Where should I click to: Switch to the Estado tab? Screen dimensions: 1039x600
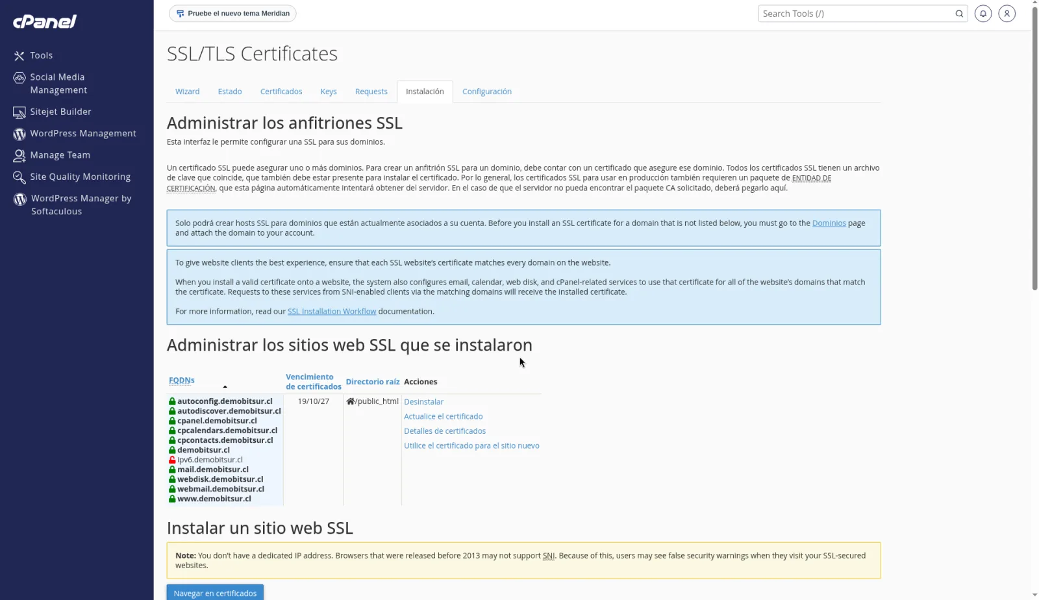point(230,92)
